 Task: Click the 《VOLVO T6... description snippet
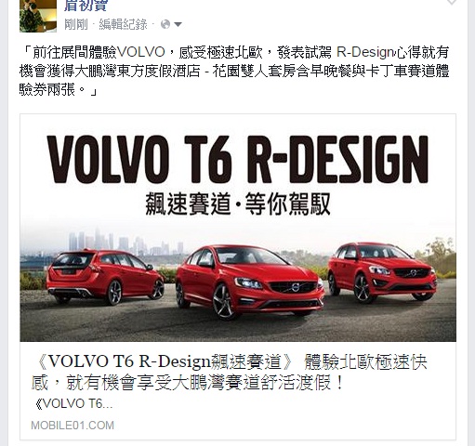coord(73,404)
